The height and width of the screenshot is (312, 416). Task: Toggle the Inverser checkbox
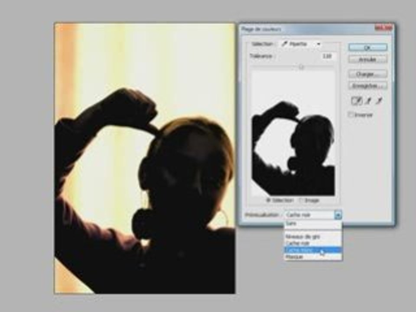(x=351, y=114)
